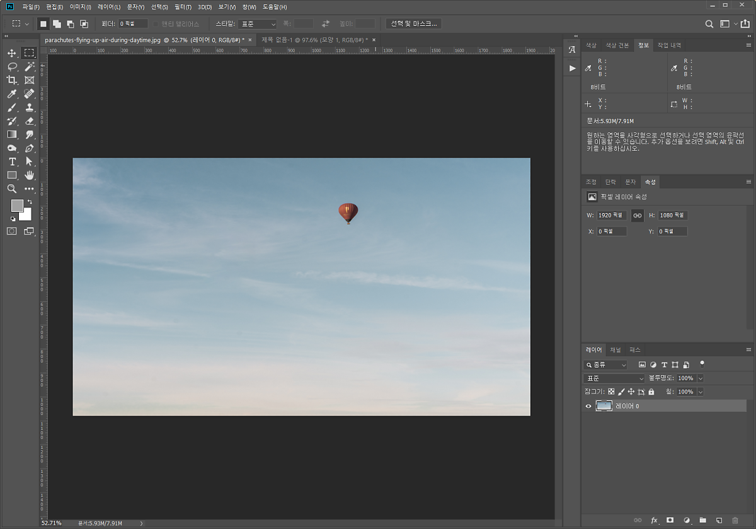Image resolution: width=756 pixels, height=529 pixels.
Task: Expand the 불투명도 opacity dropdown arrow
Action: (701, 378)
